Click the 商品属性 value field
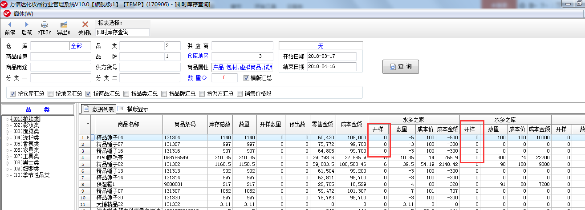 [x=242, y=67]
